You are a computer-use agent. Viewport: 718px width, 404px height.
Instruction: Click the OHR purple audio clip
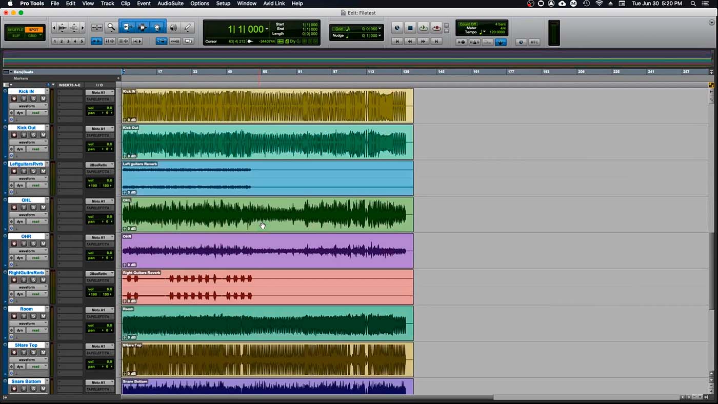click(267, 251)
